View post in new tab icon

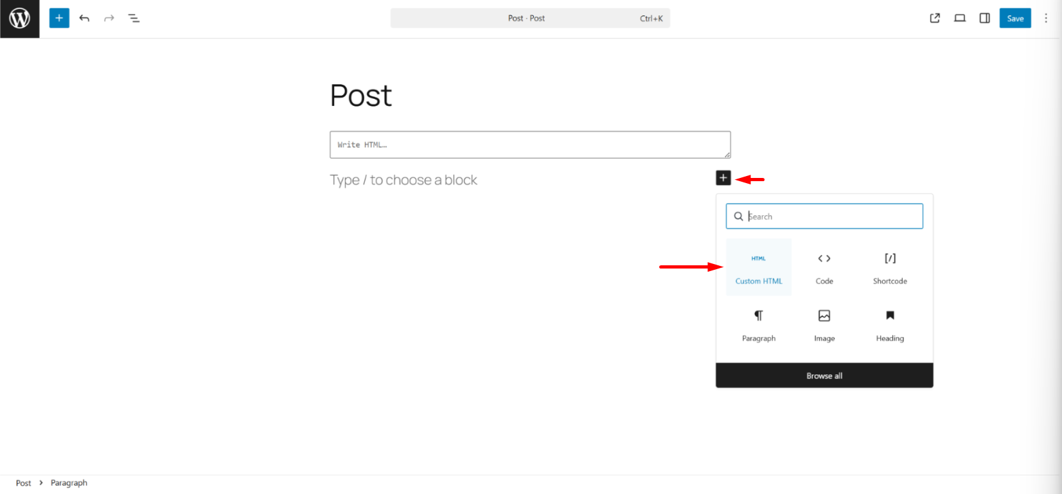(x=935, y=18)
